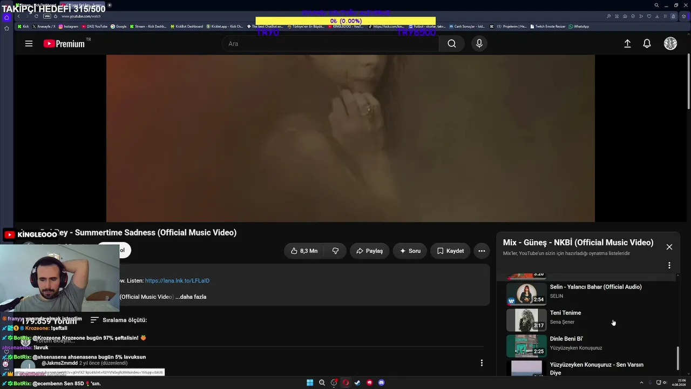
Task: Open the taskbar volume control
Action: point(665,383)
